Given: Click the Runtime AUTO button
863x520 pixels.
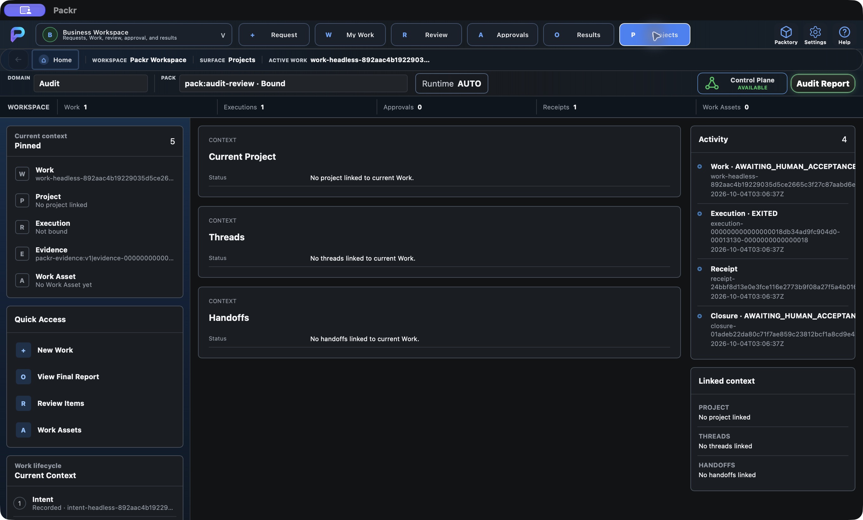Looking at the screenshot, I should pyautogui.click(x=451, y=83).
